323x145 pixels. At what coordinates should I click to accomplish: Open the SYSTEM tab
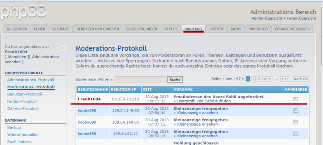216,29
